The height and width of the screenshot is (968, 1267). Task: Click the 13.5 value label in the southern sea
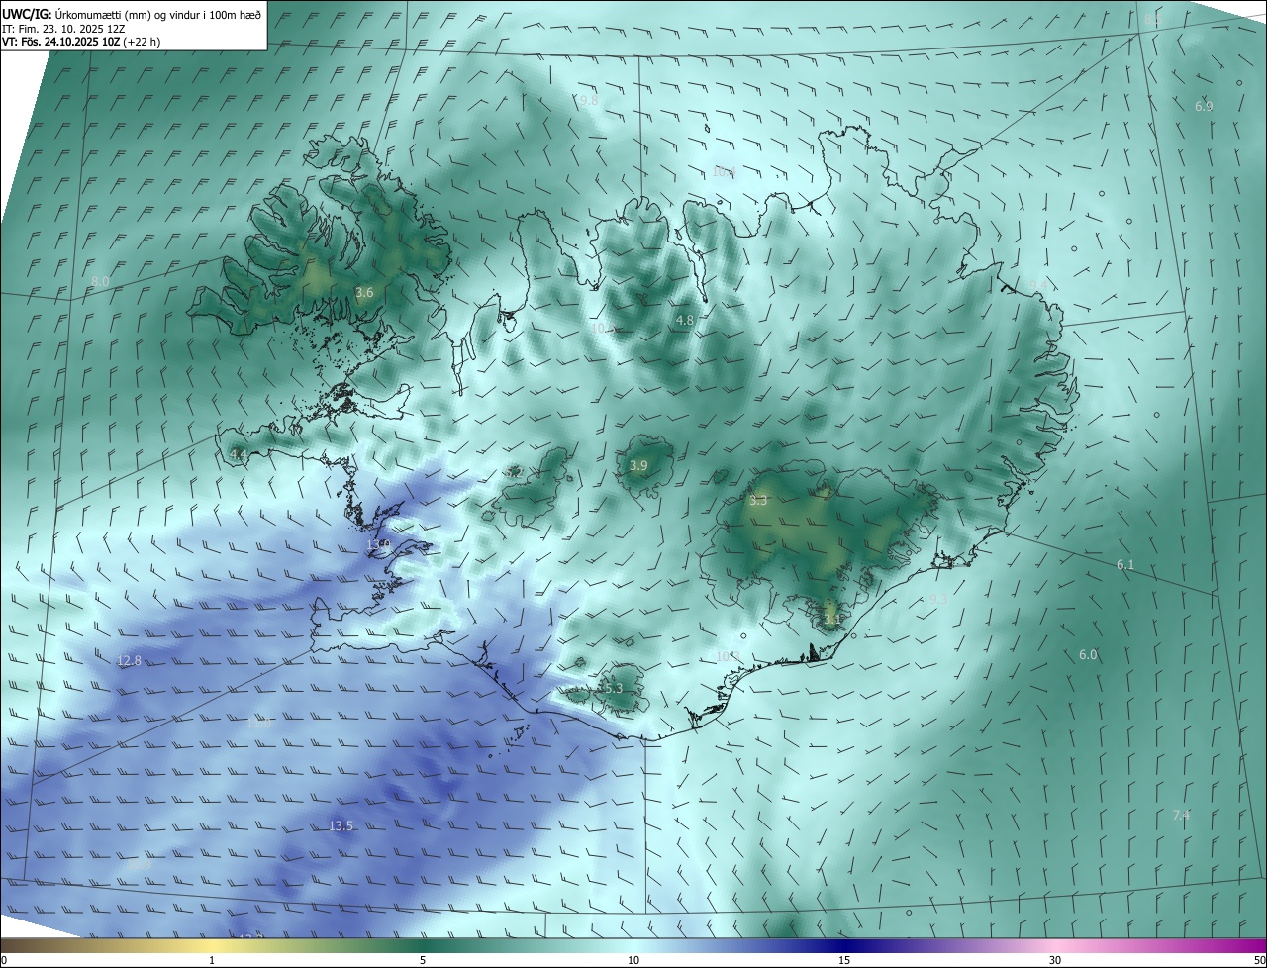[x=341, y=826]
